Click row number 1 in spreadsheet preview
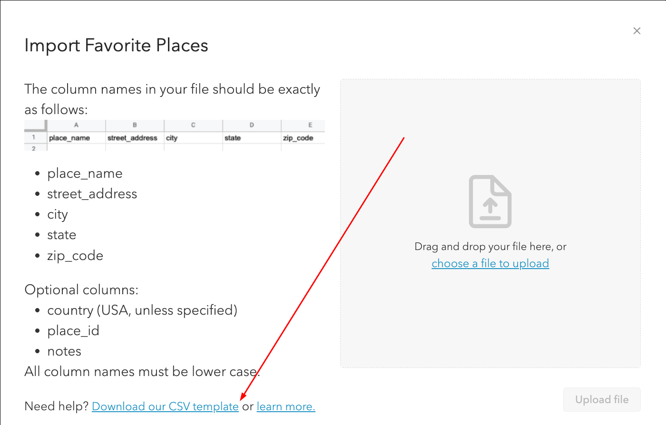The height and width of the screenshot is (425, 666). (34, 137)
